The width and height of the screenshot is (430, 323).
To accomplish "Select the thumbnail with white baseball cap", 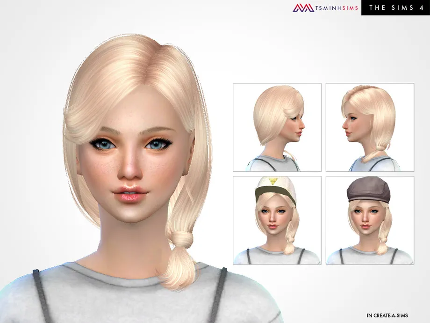I will (277, 220).
